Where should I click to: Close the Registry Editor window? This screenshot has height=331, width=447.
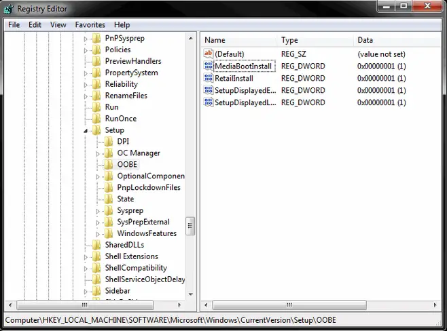click(x=427, y=6)
